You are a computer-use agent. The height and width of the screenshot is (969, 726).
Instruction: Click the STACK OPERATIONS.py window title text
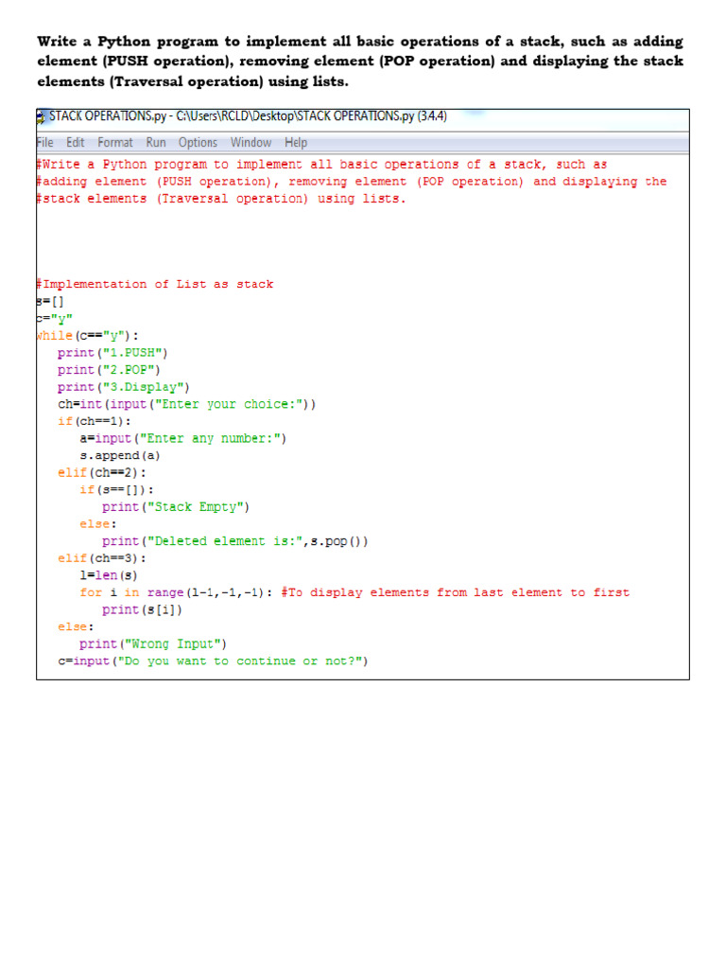click(x=249, y=116)
